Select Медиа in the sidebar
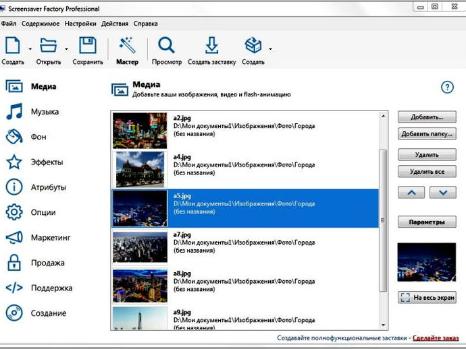The width and height of the screenshot is (466, 349). pyautogui.click(x=31, y=87)
